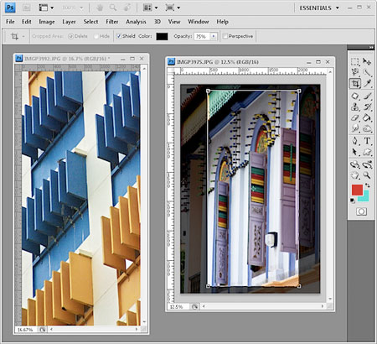Click the red foreground color swatch
Viewport: 377px width, 344px height.
[357, 190]
